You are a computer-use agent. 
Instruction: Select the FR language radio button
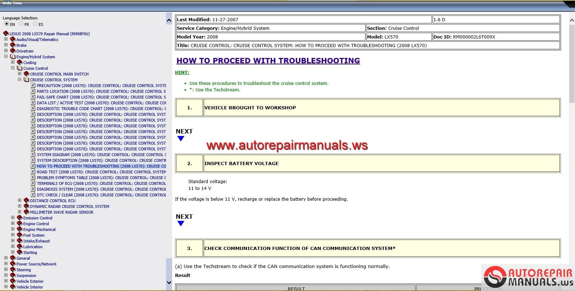click(21, 24)
